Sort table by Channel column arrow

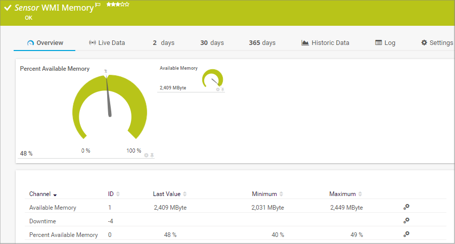[55, 194]
